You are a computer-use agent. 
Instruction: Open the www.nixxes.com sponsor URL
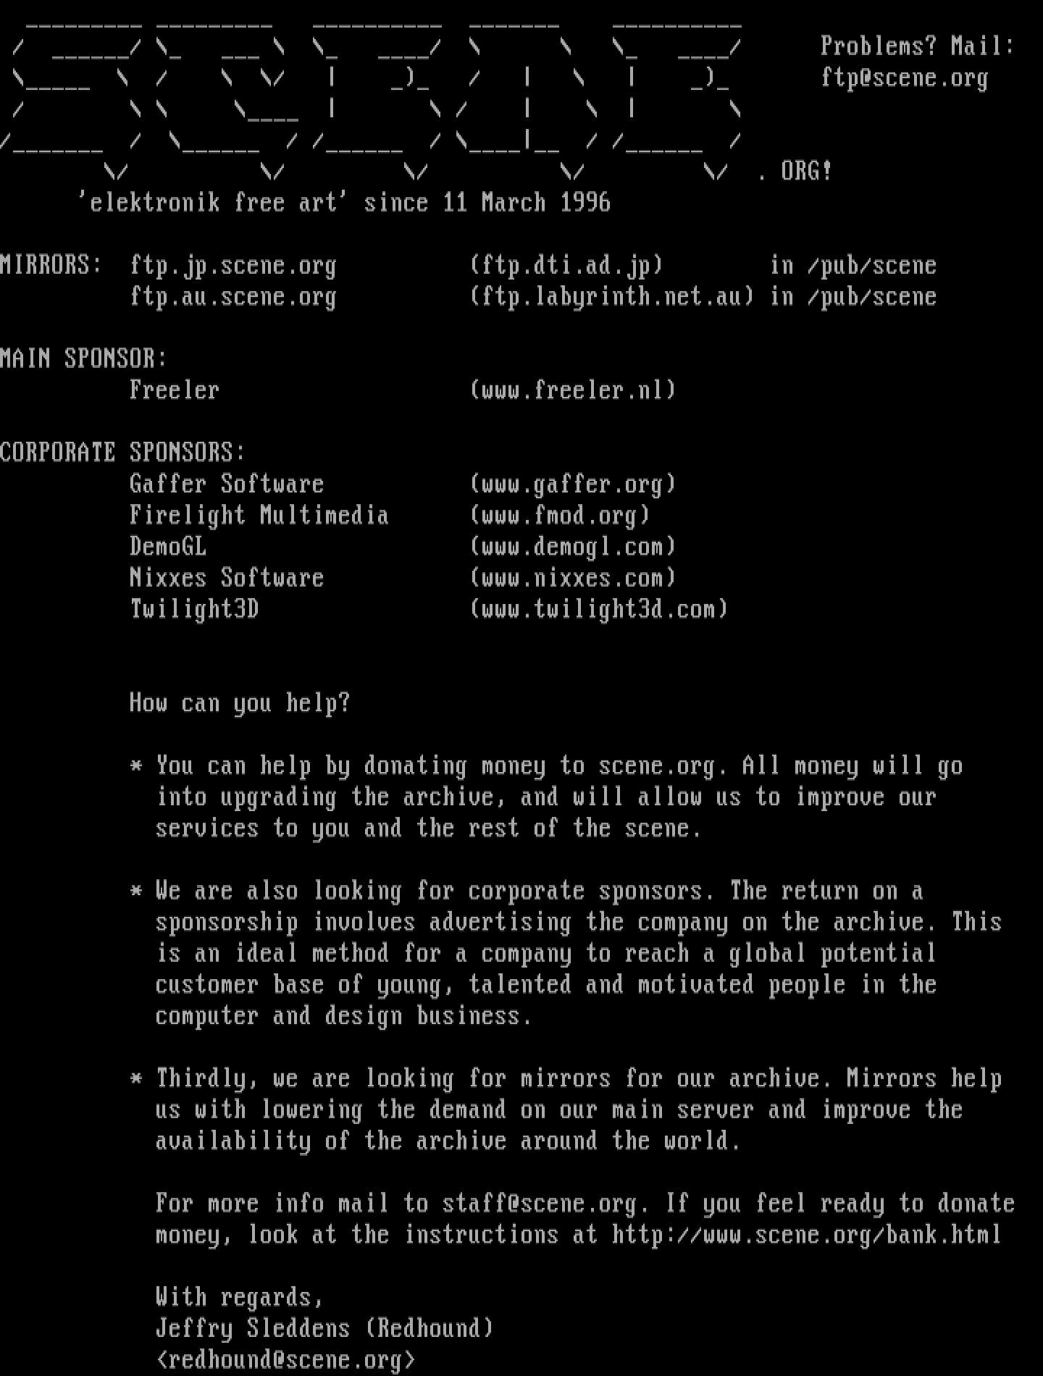coord(573,578)
